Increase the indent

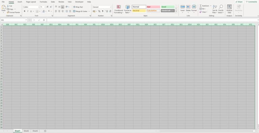pos(70,11)
